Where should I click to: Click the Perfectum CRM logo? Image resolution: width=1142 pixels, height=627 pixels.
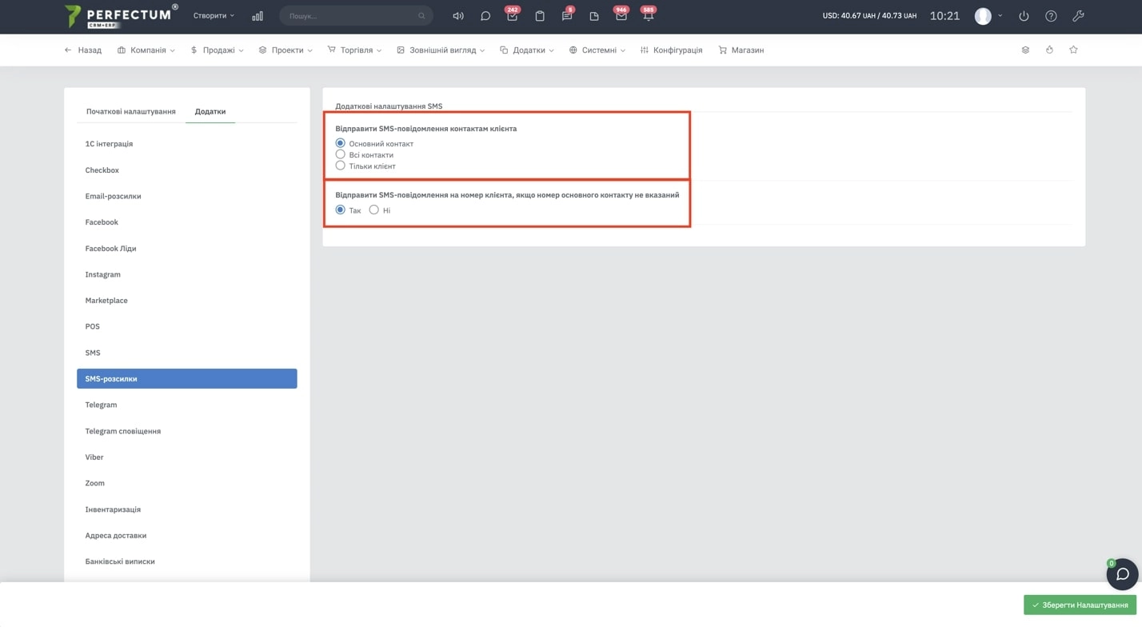click(x=122, y=16)
